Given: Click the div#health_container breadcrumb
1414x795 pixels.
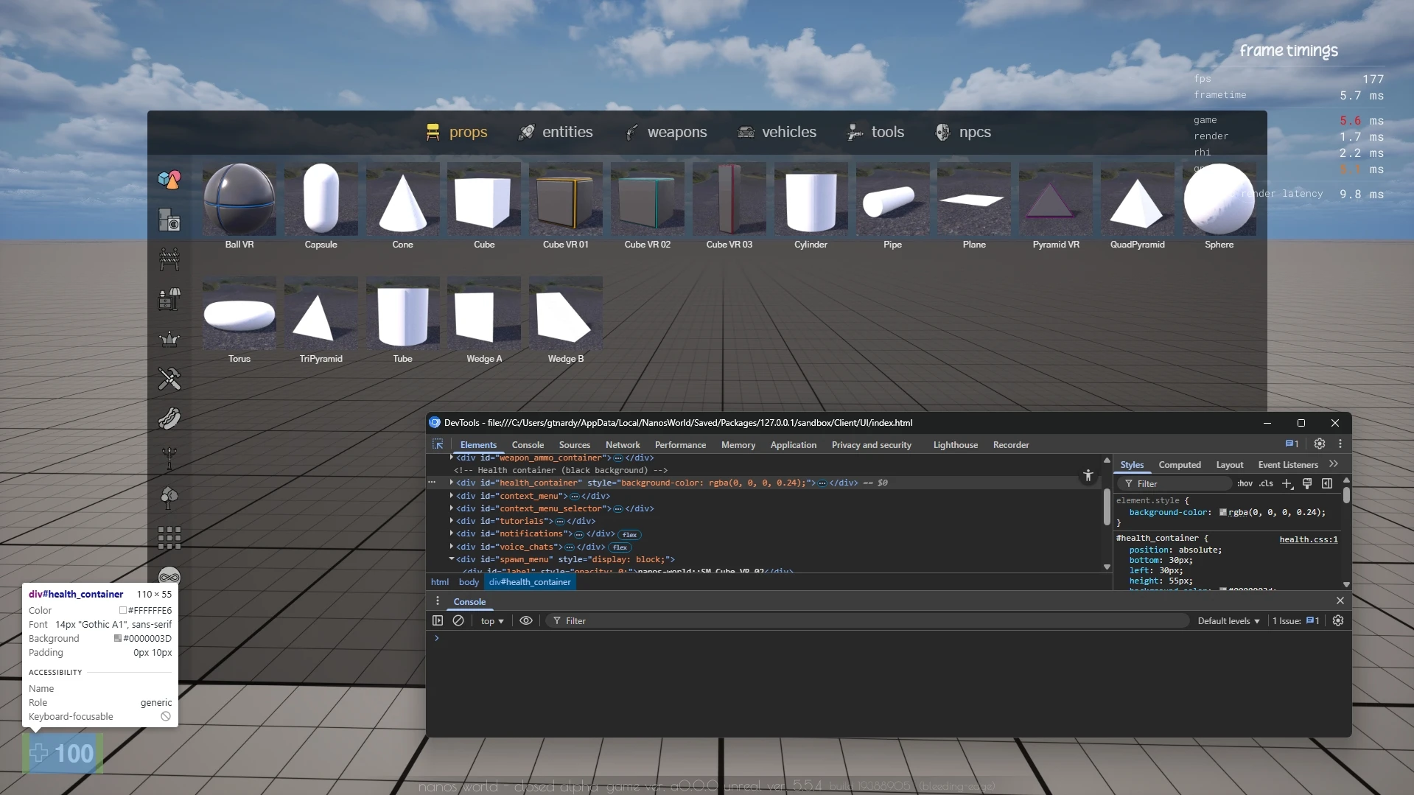Looking at the screenshot, I should [530, 582].
